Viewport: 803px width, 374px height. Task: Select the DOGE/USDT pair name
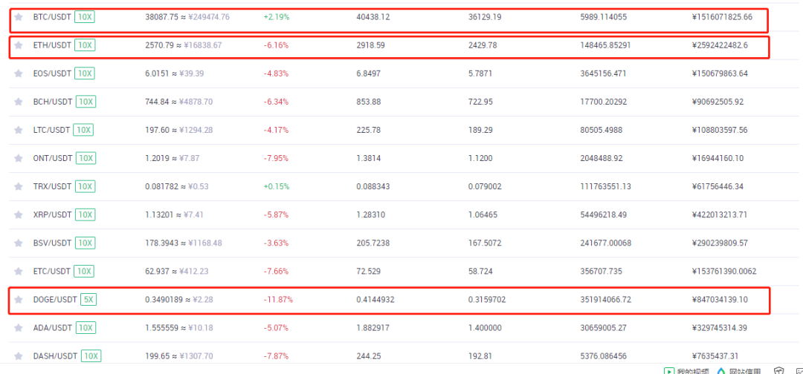click(x=54, y=299)
